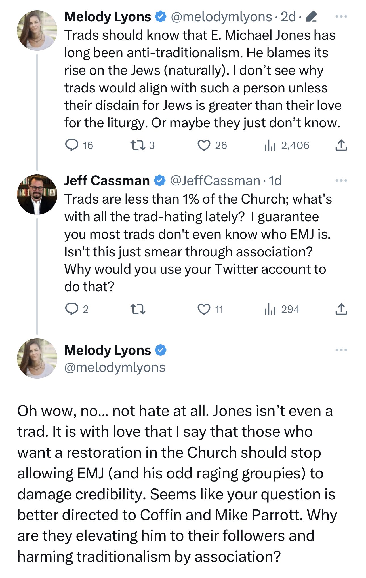Open more options on Melody's first tweet
Screen dimensions: 366x578
[x=341, y=17]
